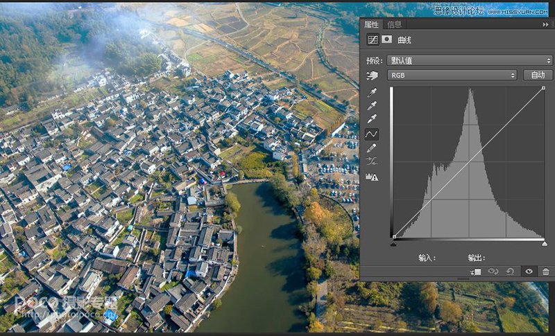Viewport: 555px width, 336px height.
Task: Click the view previous state icon
Action: pos(493,272)
